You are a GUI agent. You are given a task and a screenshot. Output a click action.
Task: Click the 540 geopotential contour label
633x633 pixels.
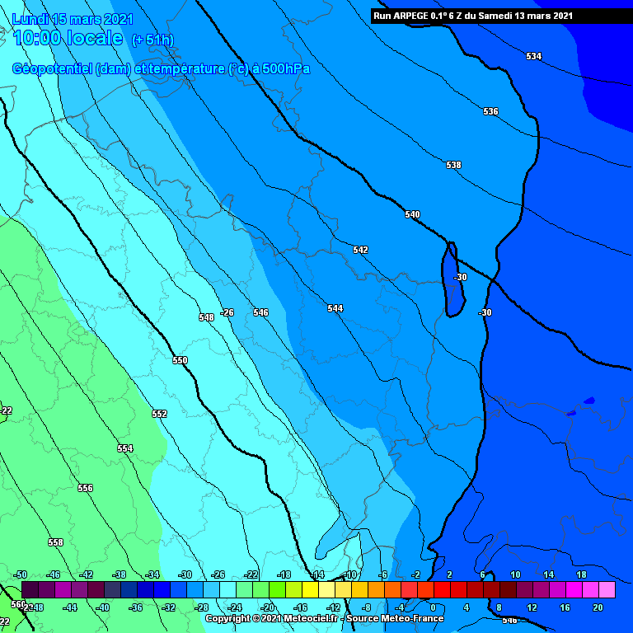412,214
